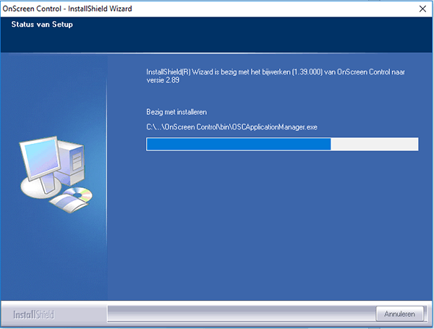The image size is (434, 329).
Task: Click the OSCApplicationManager.exe file path text
Action: 231,127
